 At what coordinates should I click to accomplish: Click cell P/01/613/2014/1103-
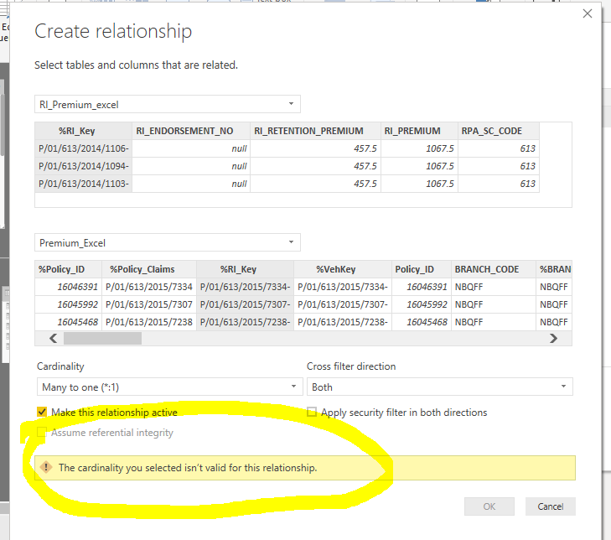pos(83,184)
